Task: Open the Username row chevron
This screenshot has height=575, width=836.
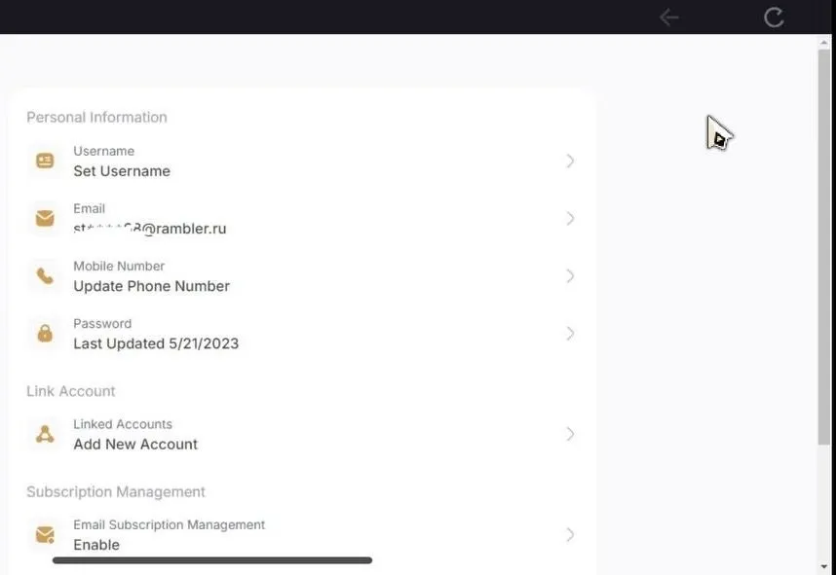Action: click(570, 161)
